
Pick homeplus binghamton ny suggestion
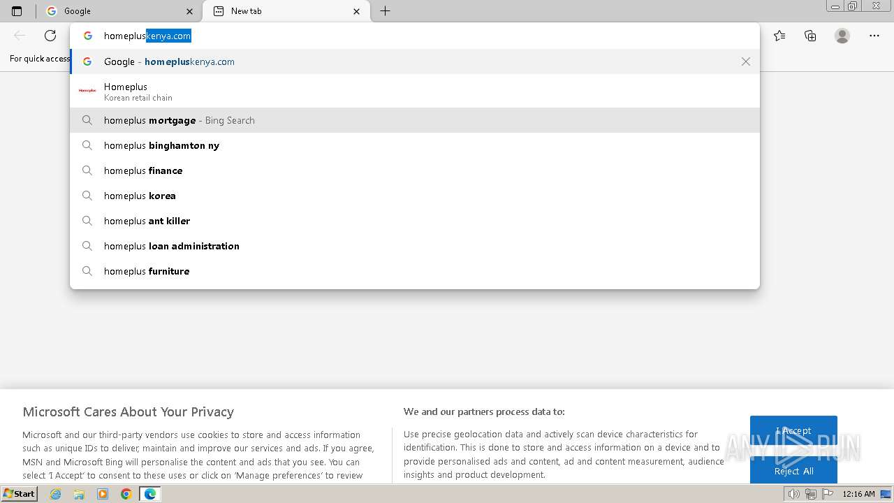(x=415, y=145)
